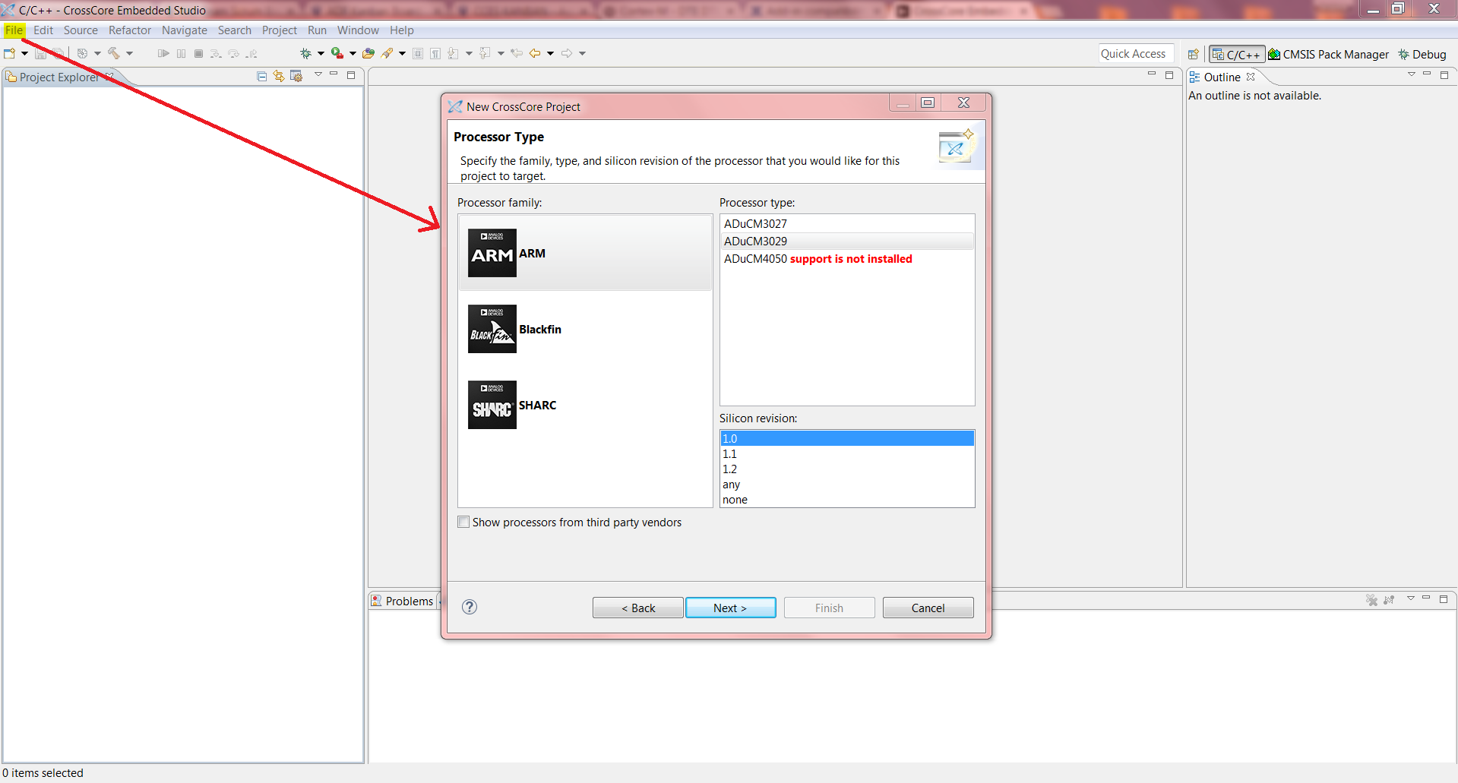Screen dimensions: 1458x783
Task: Click the Last Edit Location arrow icon
Action: tap(517, 53)
